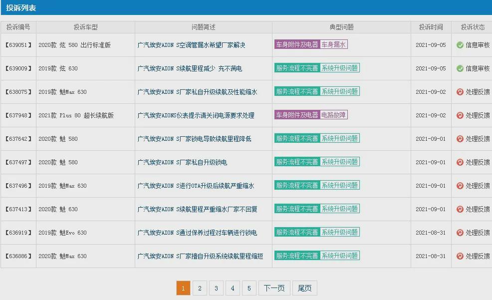Click 投诉编号 column header

(18, 27)
